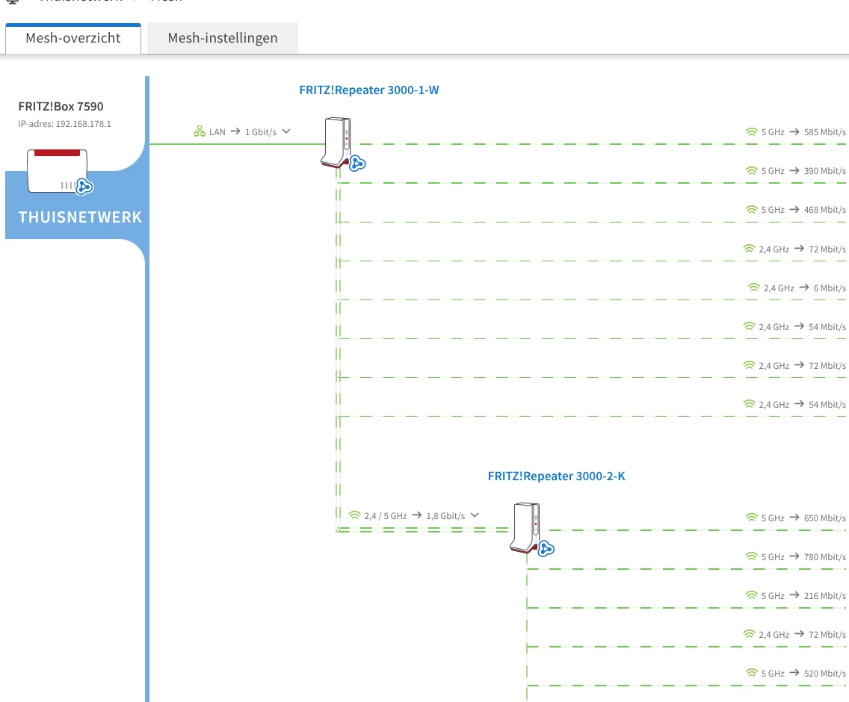
Task: Click the 585 Mbit/s speed value
Action: [x=824, y=132]
